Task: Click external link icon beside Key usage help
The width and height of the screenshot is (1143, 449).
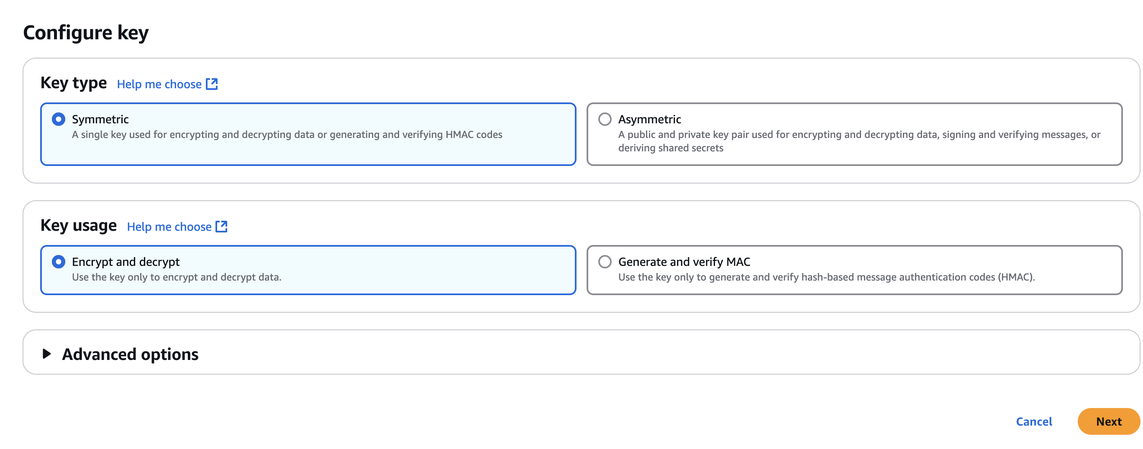Action: click(221, 227)
